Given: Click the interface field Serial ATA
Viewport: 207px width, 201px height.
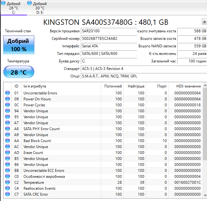Looking at the screenshot, I should click(x=109, y=46).
